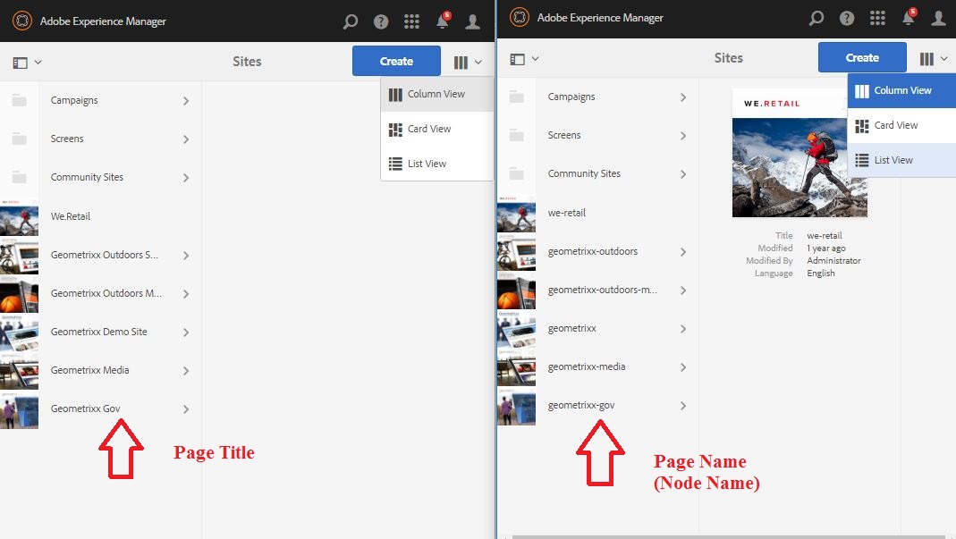Click horizontal scrollbar in right window
956x539 pixels.
pos(729,536)
